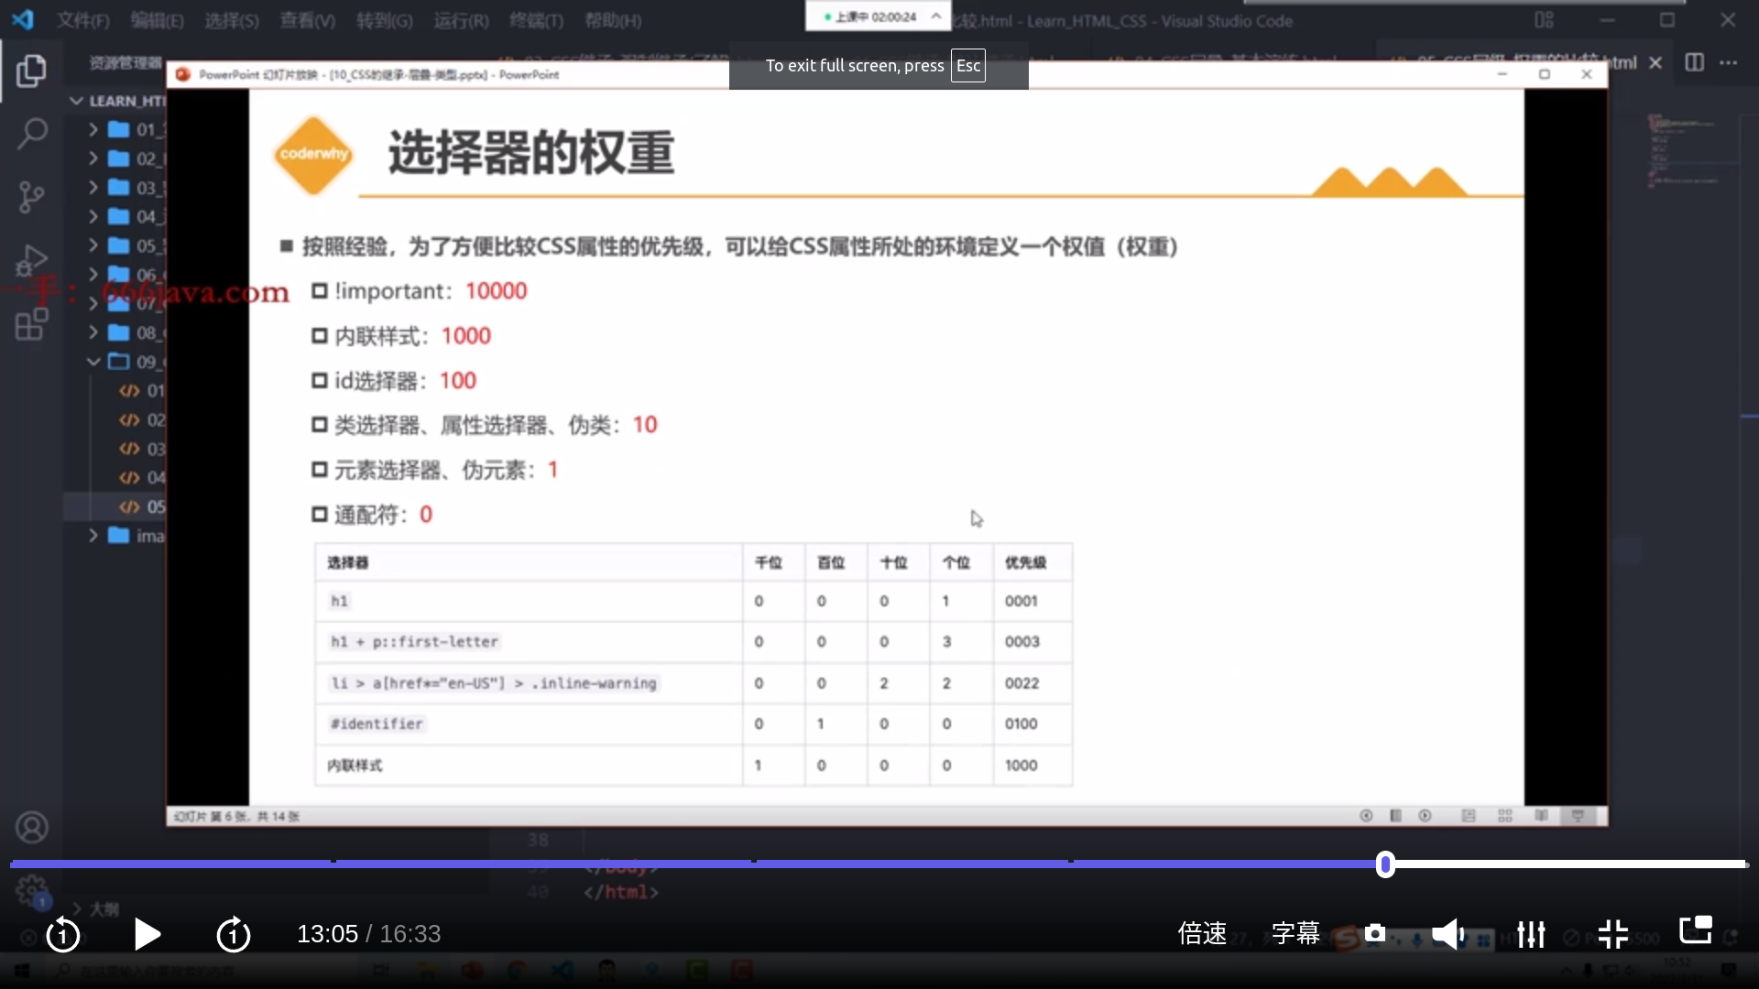The image size is (1759, 989).
Task: Open the Source Control icon
Action: pos(31,197)
